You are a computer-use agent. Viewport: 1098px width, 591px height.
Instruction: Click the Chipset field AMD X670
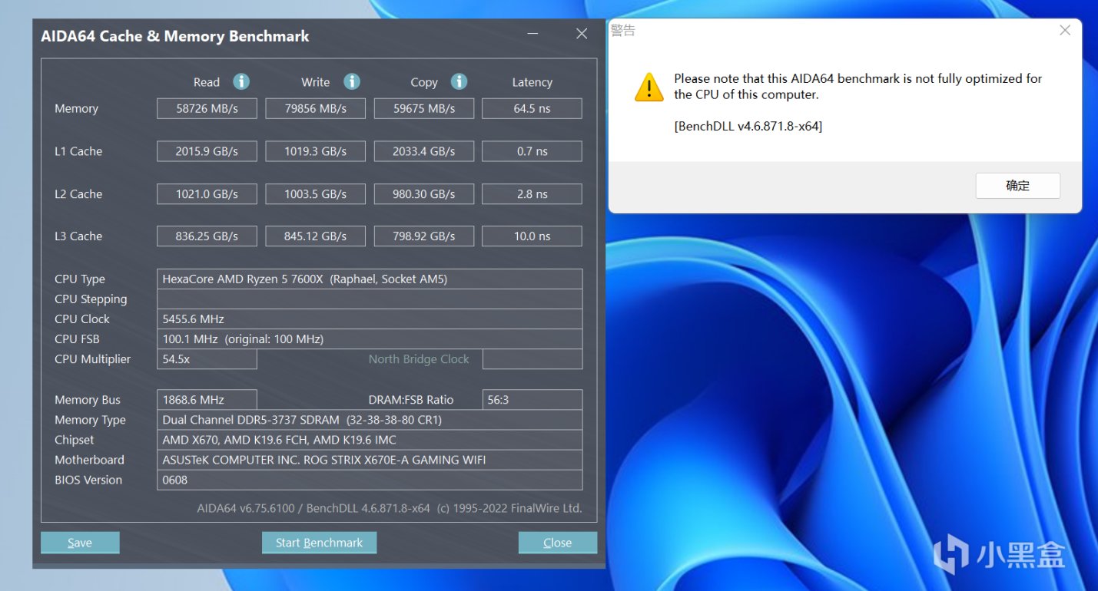tap(370, 440)
